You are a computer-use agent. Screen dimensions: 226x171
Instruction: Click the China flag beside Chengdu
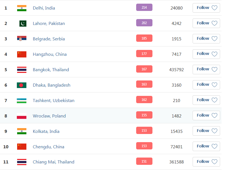(22, 147)
